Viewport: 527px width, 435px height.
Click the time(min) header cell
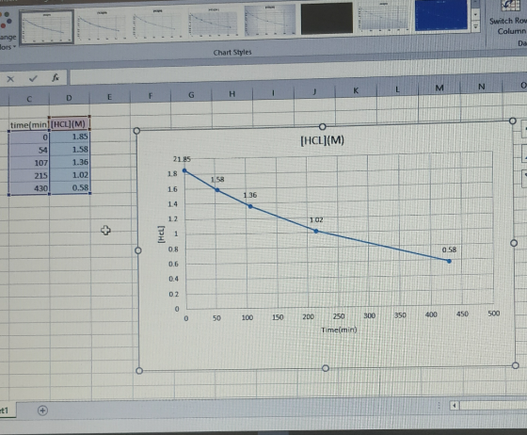point(29,125)
